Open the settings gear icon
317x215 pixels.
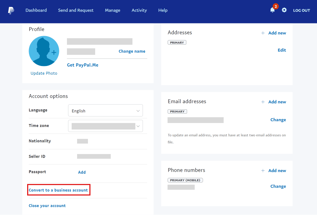(284, 10)
